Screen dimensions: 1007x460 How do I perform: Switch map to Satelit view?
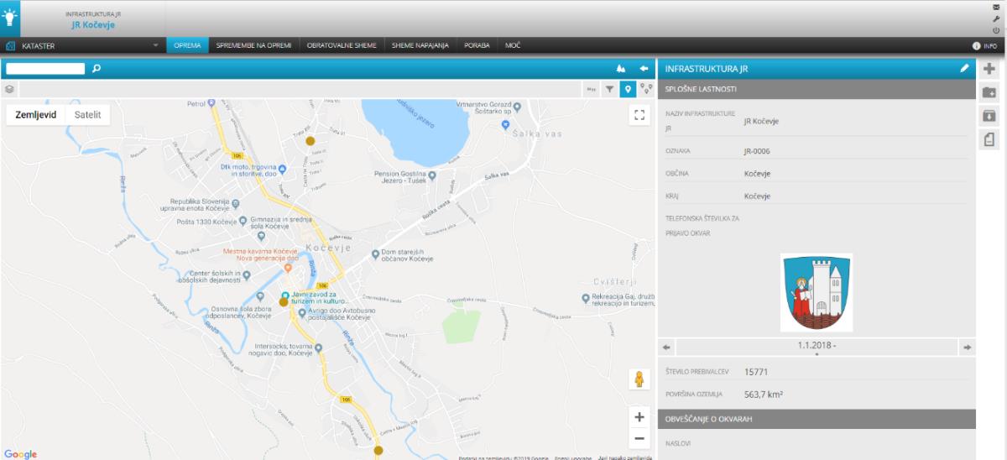(x=87, y=115)
